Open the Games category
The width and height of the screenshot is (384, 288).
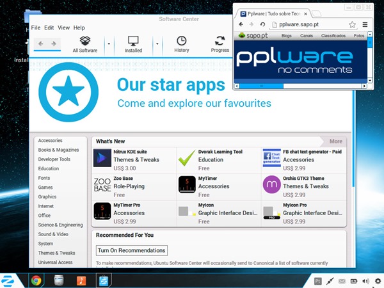tap(45, 188)
